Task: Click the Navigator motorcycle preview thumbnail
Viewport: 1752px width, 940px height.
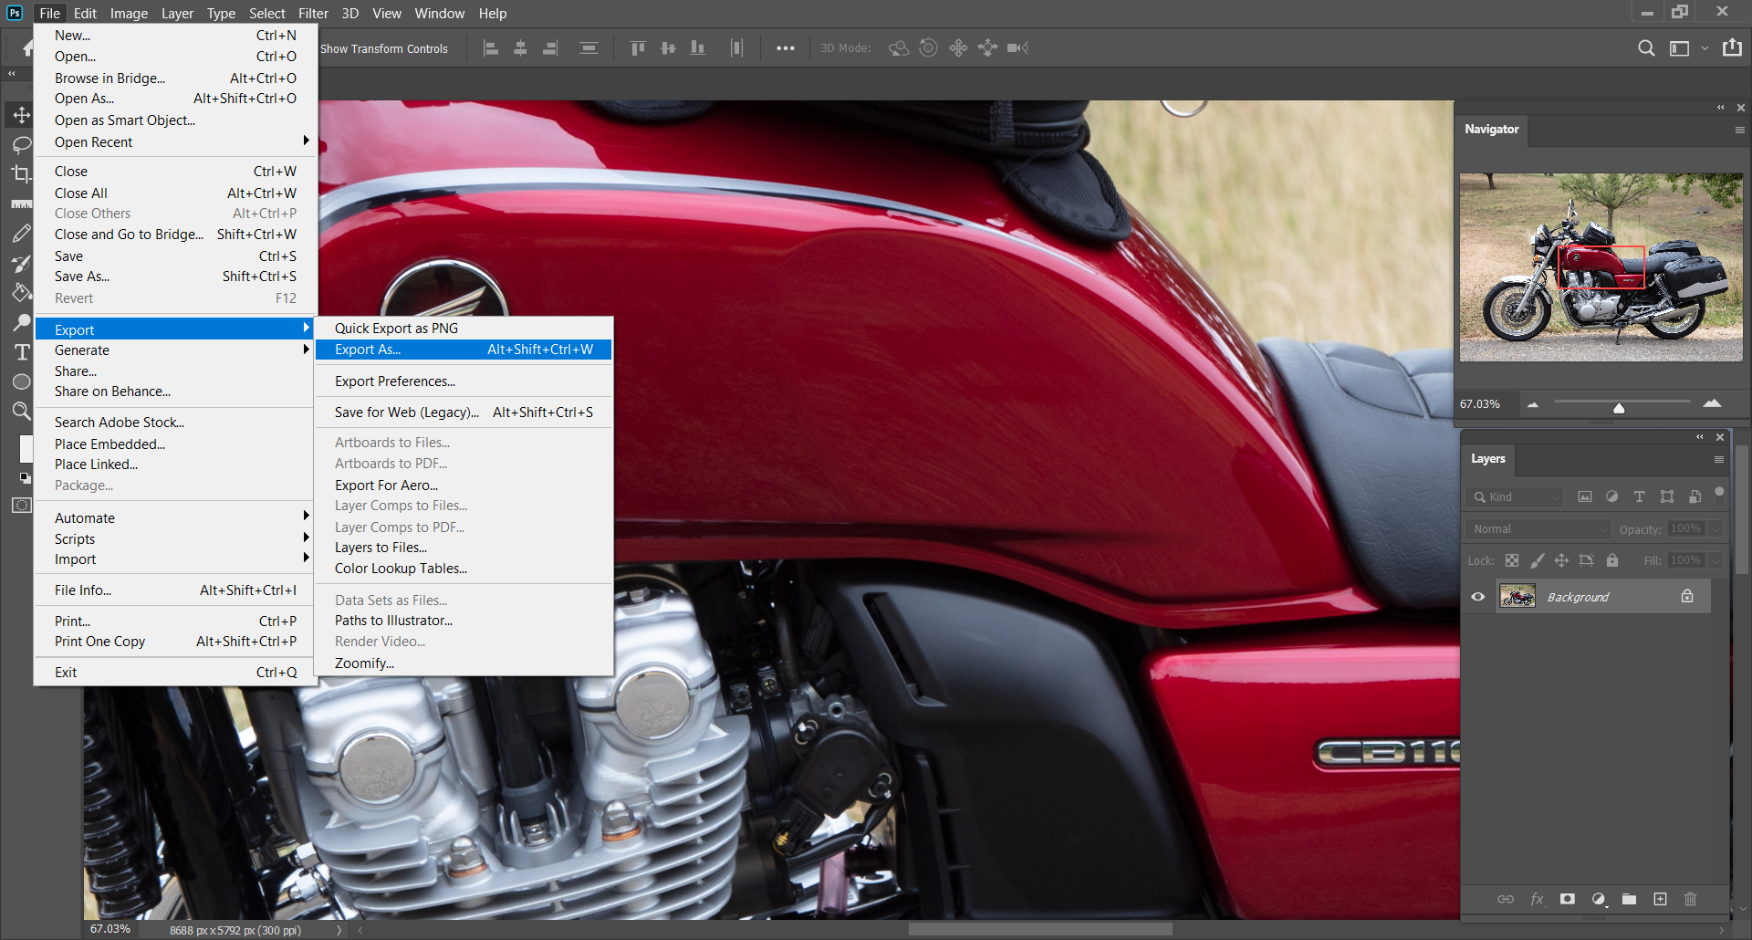Action: 1601,267
